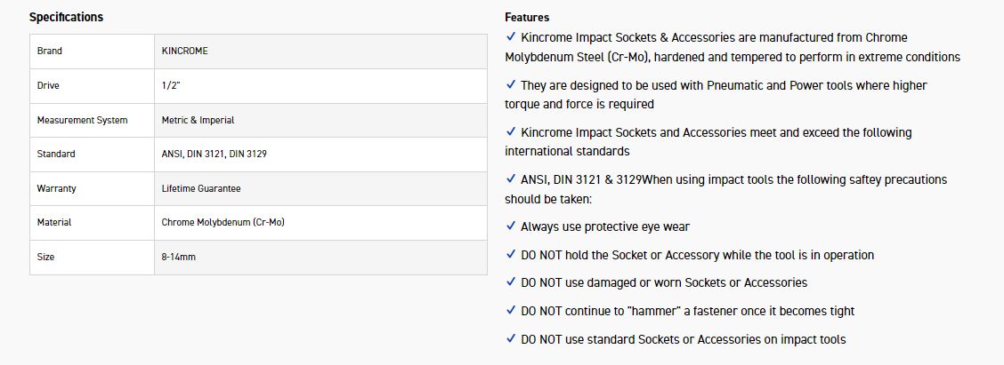
Task: Click the Measurement System row label
Action: click(x=82, y=120)
